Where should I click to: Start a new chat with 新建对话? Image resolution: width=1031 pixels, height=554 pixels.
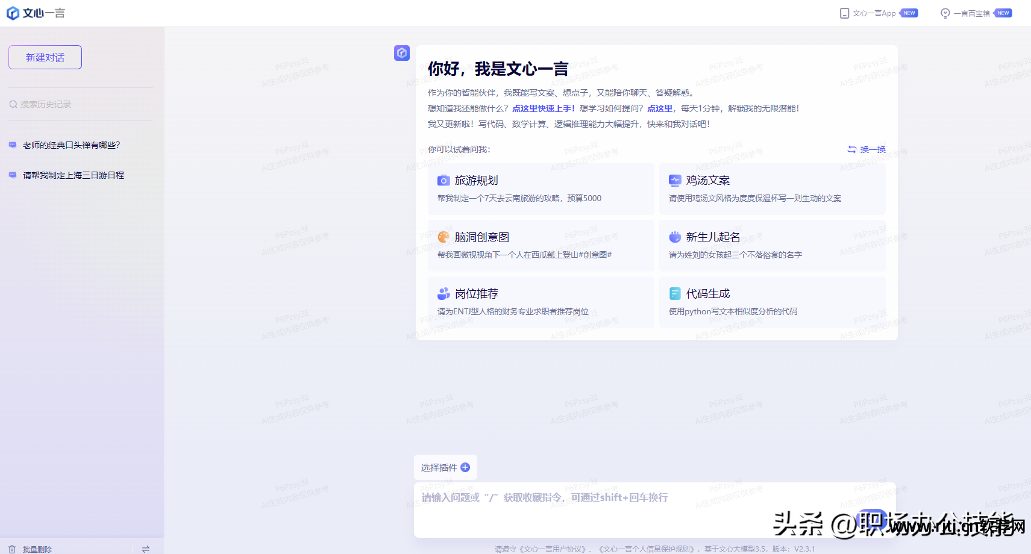point(45,57)
